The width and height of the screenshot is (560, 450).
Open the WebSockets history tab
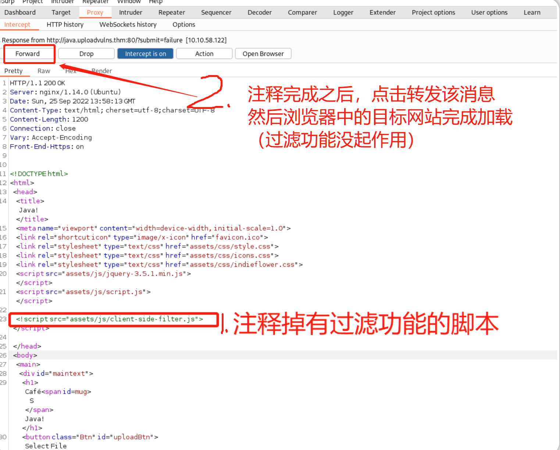coord(128,25)
